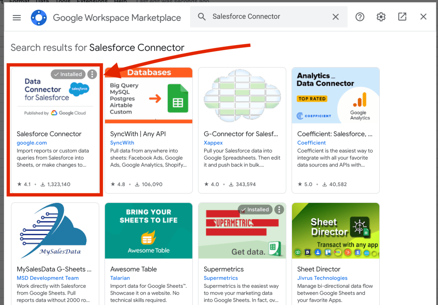Click the Installed badge on Salesforce Connector

coord(68,74)
